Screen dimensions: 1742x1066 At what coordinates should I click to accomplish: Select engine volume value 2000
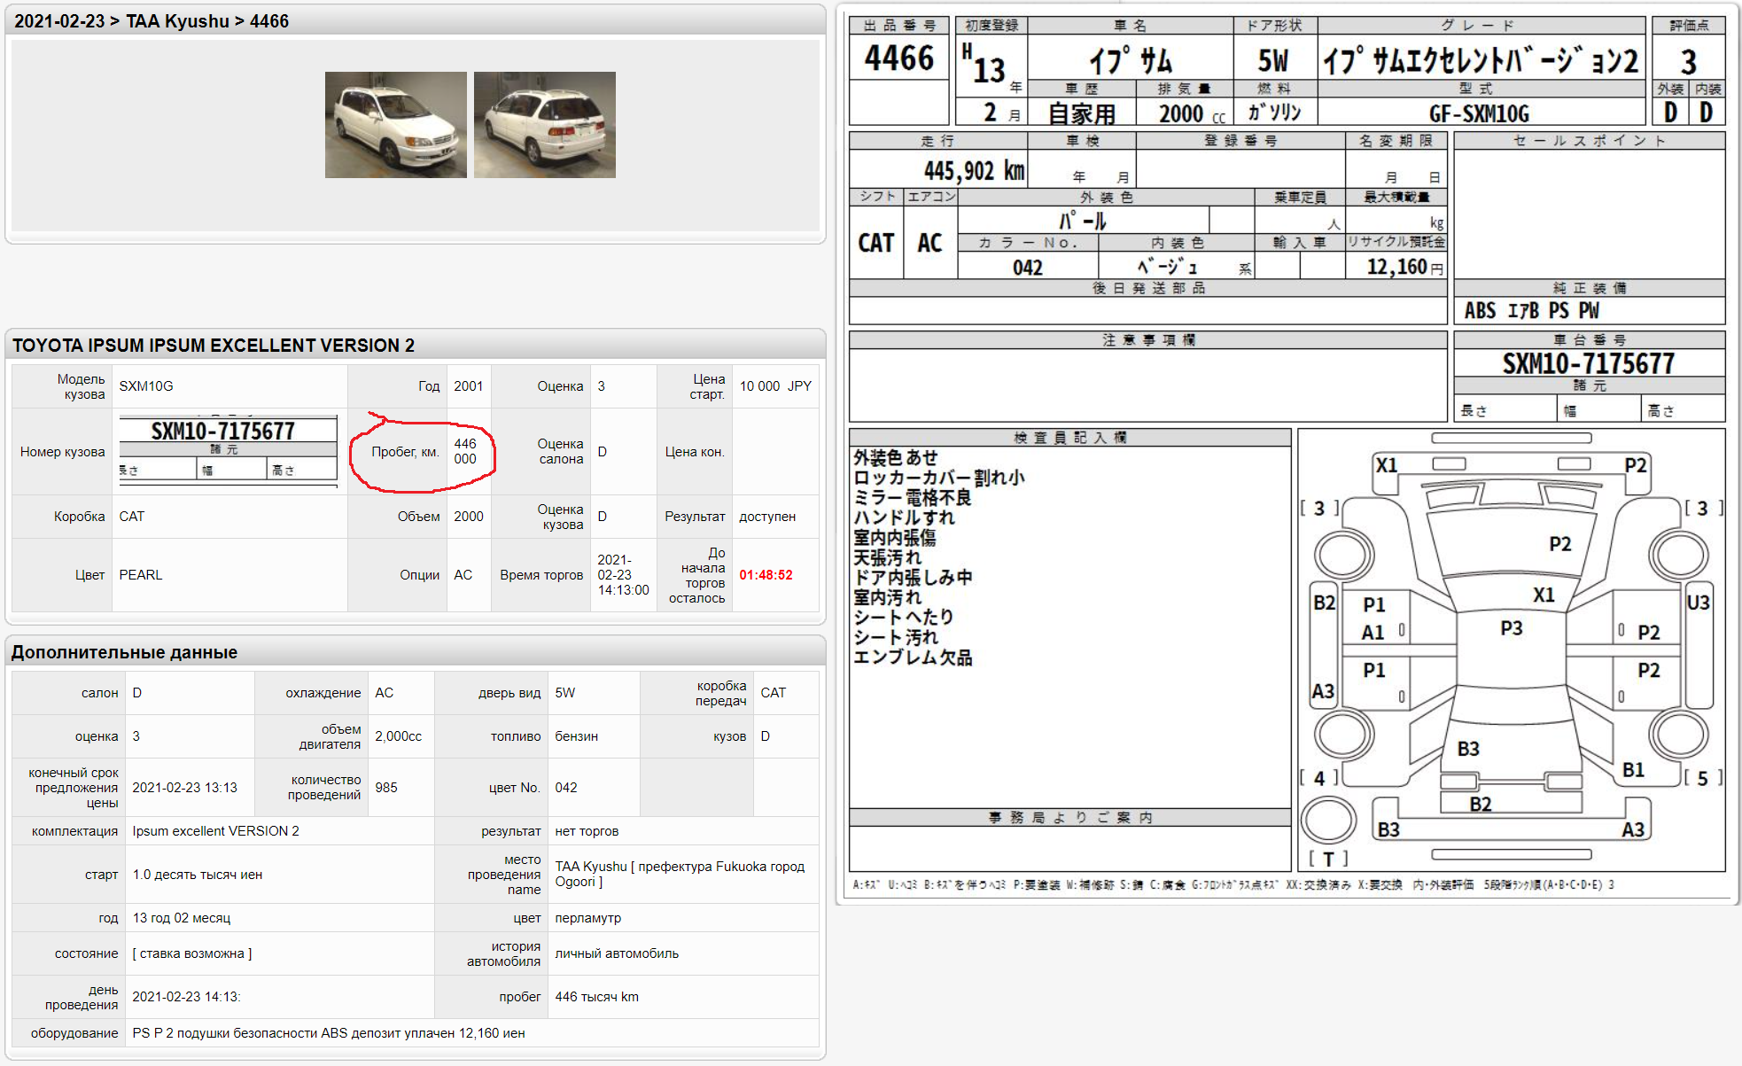(x=469, y=517)
